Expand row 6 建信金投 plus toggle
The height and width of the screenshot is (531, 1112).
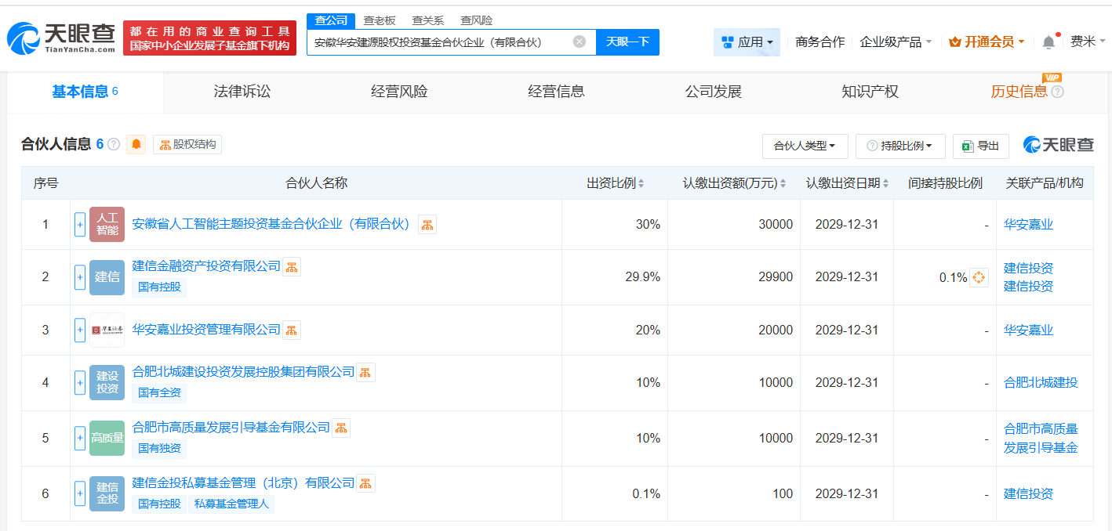[x=80, y=494]
